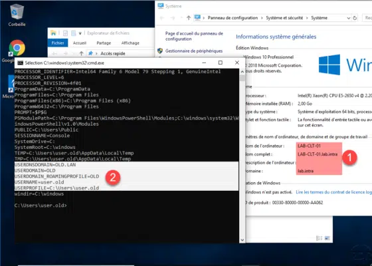This screenshot has width=372, height=266.
Task: Click the cmd scrollbar down arrow
Action: (242, 240)
